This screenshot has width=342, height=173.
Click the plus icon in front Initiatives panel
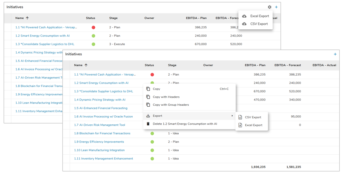click(335, 54)
